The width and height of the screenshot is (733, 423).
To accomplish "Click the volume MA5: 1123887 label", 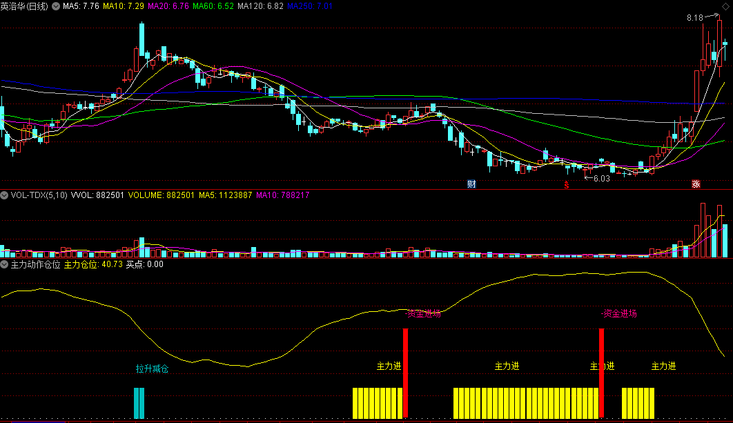I will (225, 195).
